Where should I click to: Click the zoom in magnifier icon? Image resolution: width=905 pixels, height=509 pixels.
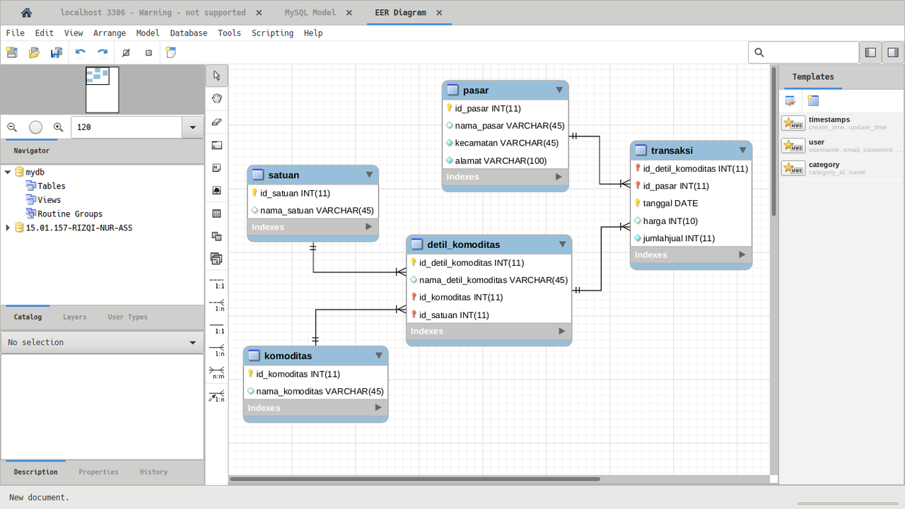point(59,127)
